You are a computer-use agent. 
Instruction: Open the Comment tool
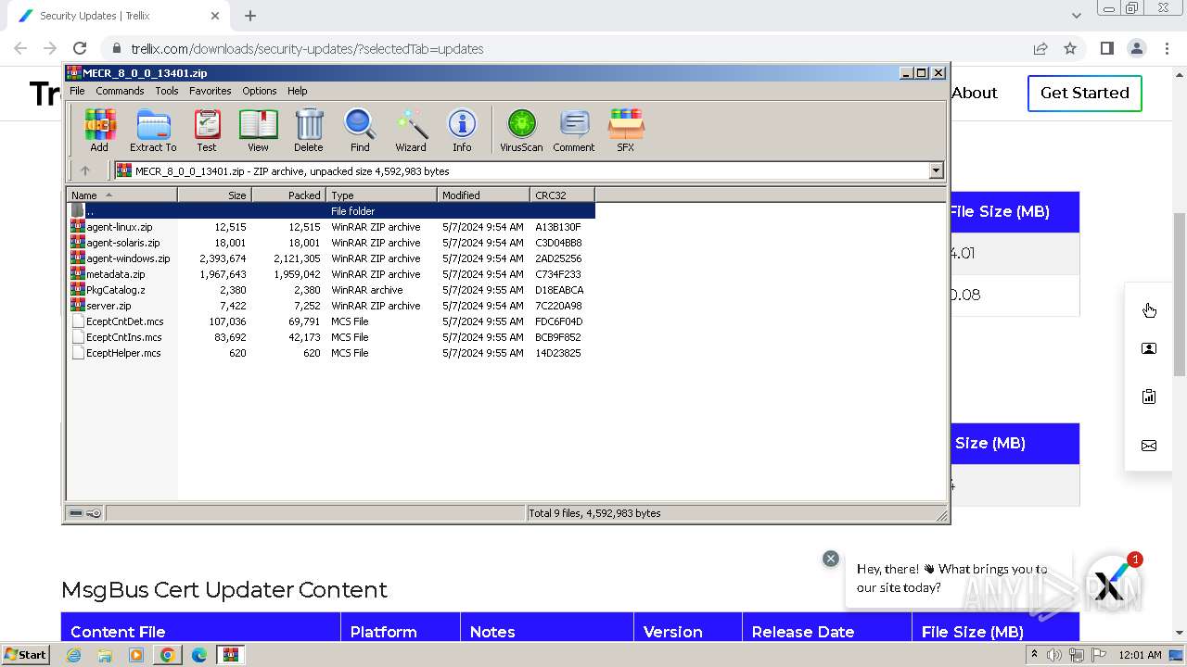(x=574, y=130)
